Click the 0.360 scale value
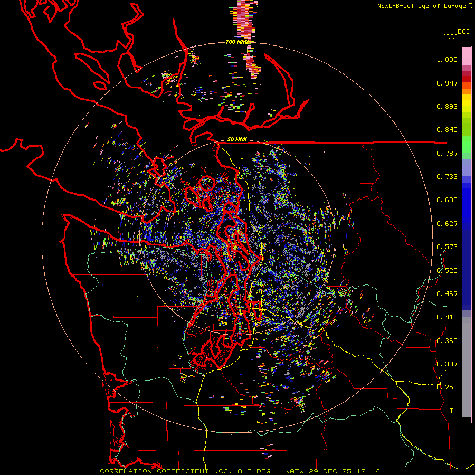The width and height of the screenshot is (475, 475). tap(447, 341)
